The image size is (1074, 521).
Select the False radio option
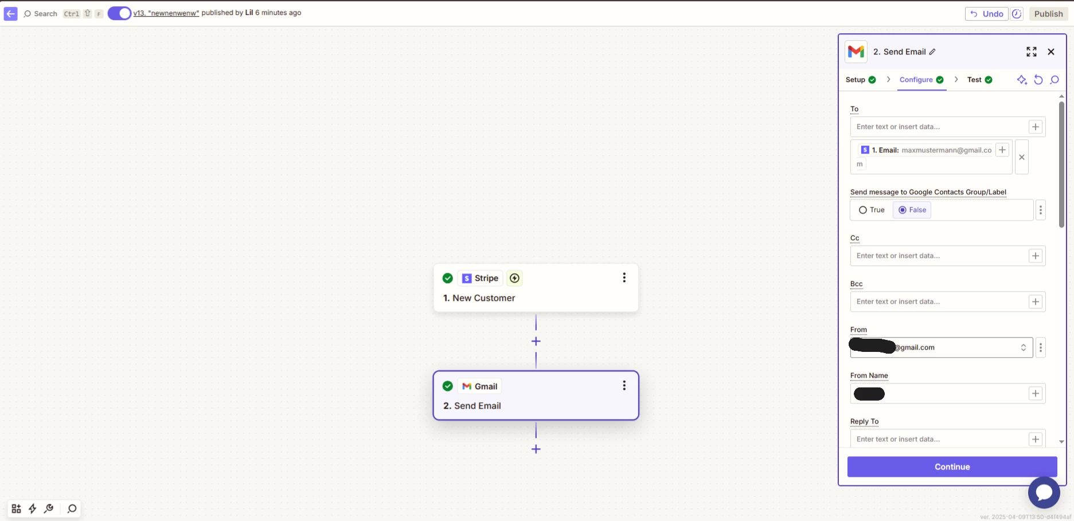(912, 210)
